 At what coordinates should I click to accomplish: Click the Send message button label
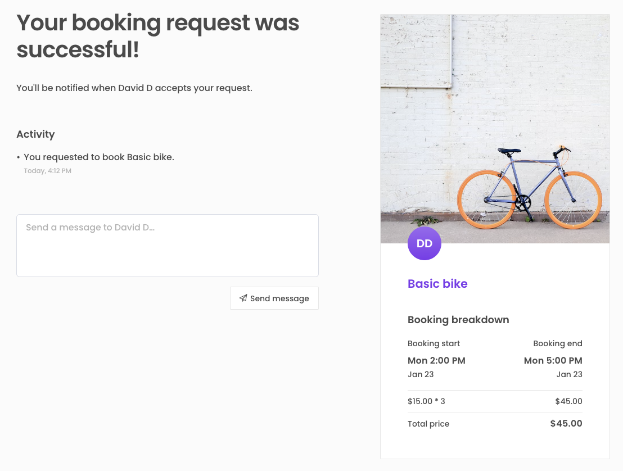click(279, 298)
